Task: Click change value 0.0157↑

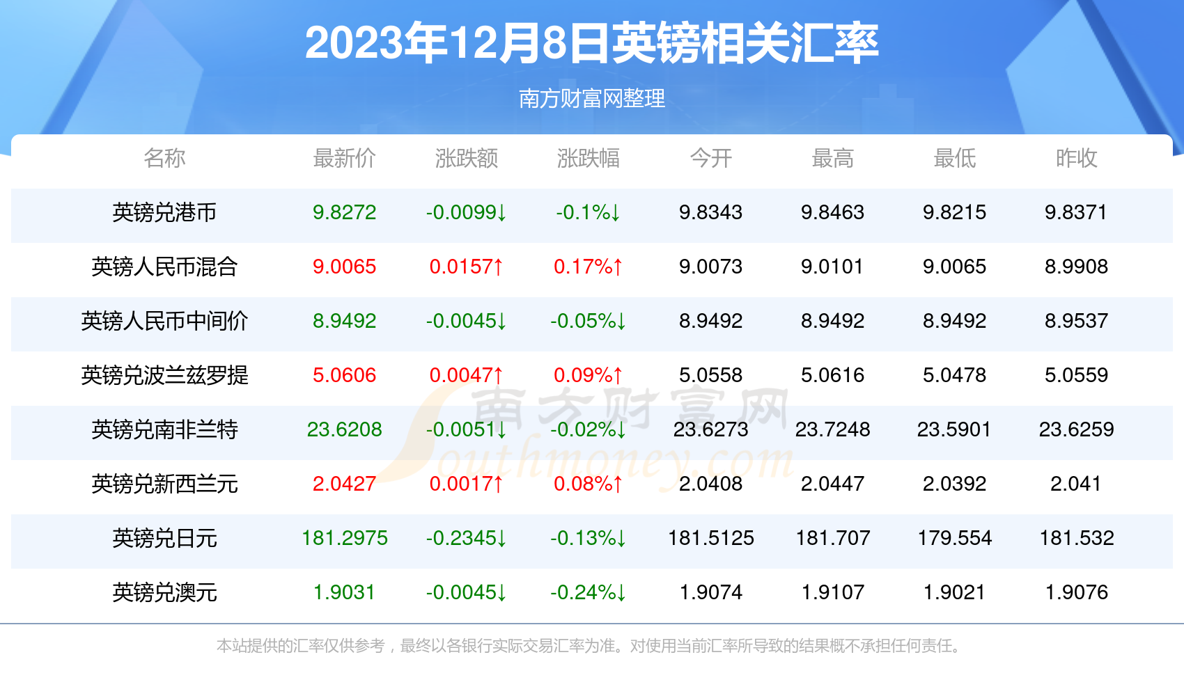Action: tap(466, 267)
